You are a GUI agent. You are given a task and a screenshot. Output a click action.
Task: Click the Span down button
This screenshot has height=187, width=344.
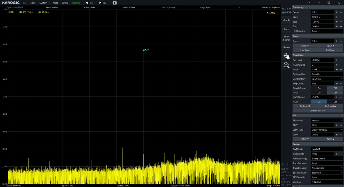point(305,46)
